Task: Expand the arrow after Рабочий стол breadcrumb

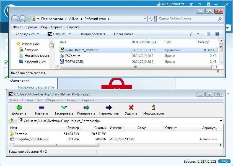Action: click(x=109, y=19)
